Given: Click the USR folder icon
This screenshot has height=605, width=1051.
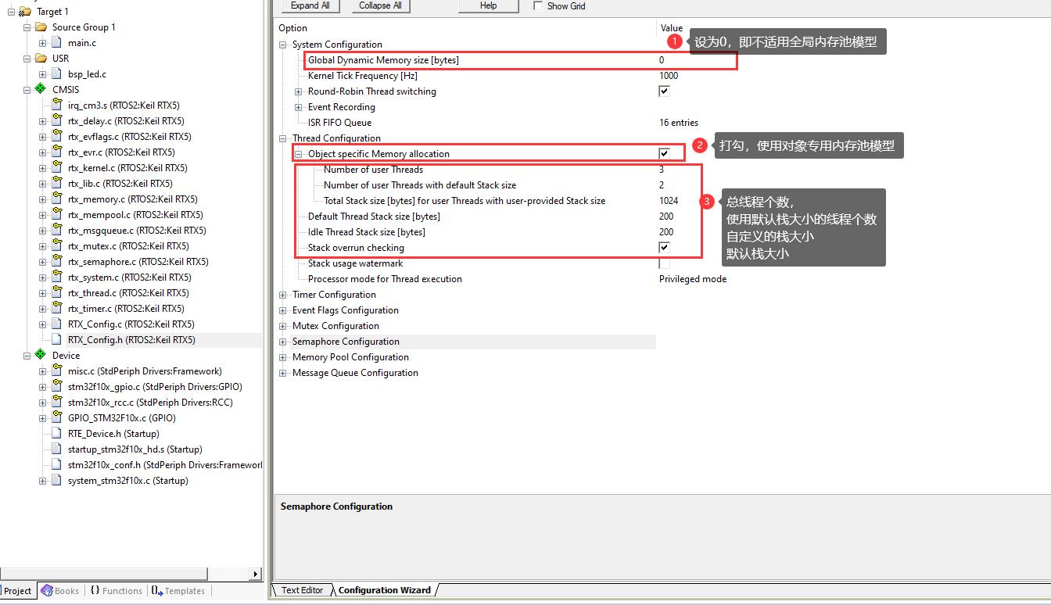Looking at the screenshot, I should [41, 58].
